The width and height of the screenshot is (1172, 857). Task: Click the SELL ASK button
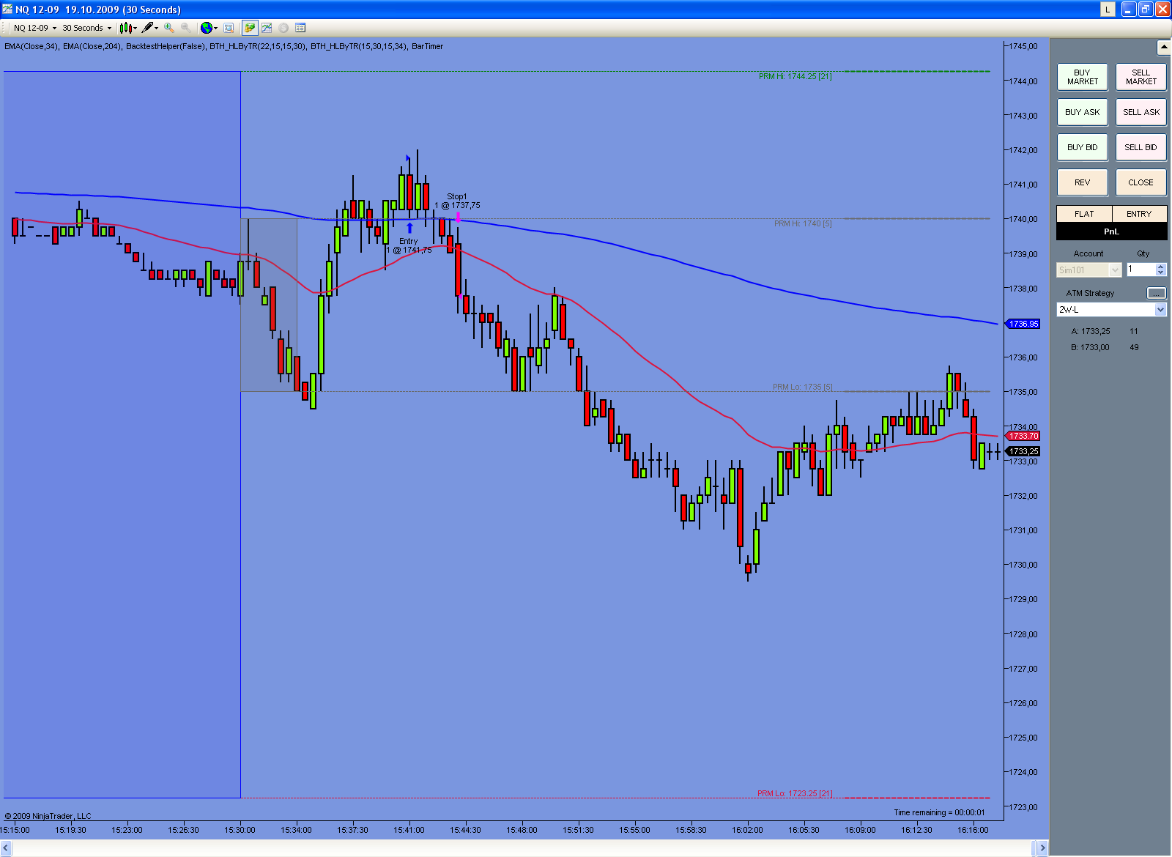pyautogui.click(x=1141, y=112)
